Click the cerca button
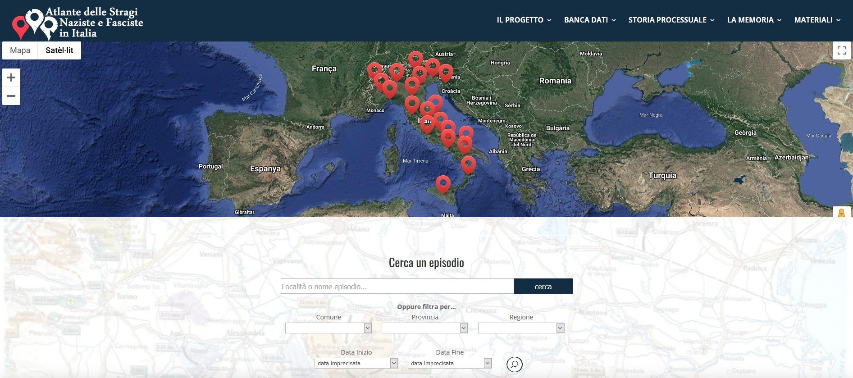Image resolution: width=853 pixels, height=378 pixels. (x=543, y=286)
